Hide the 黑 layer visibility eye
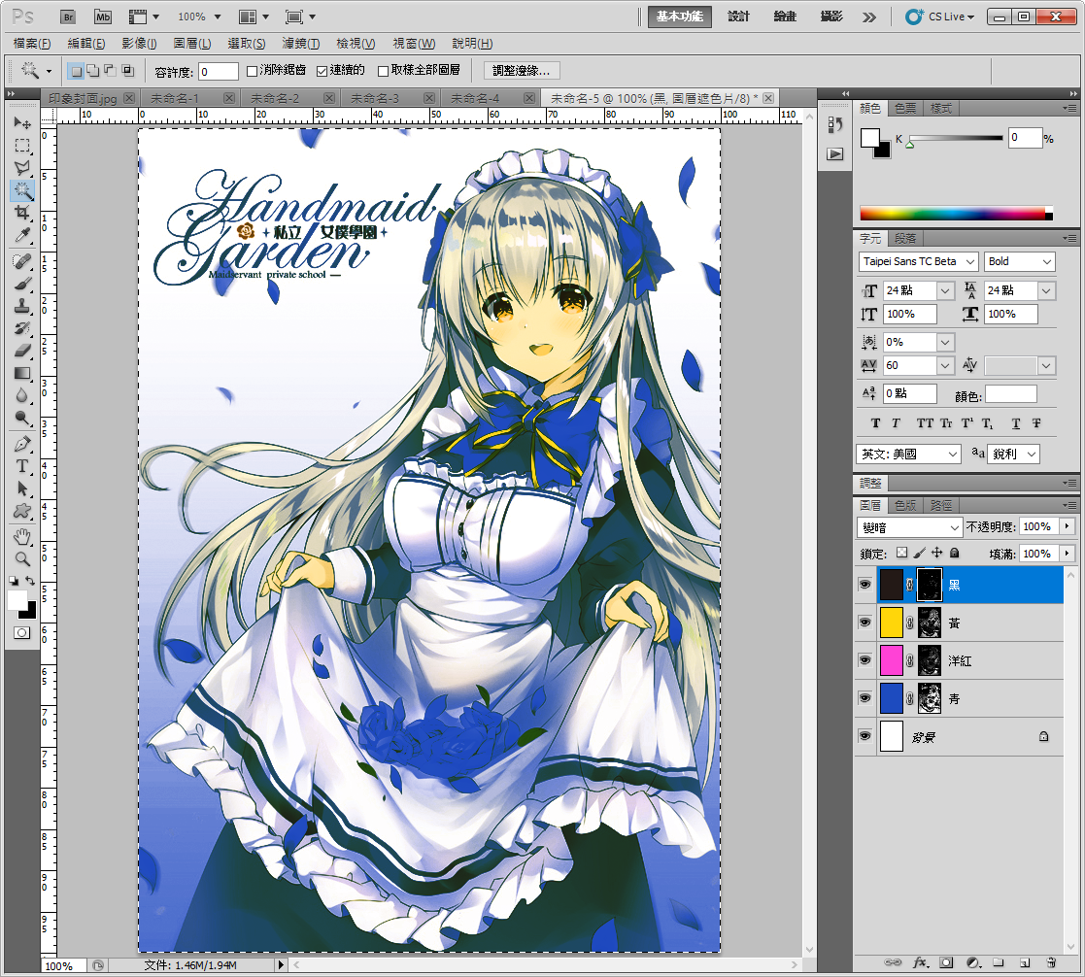 (865, 585)
